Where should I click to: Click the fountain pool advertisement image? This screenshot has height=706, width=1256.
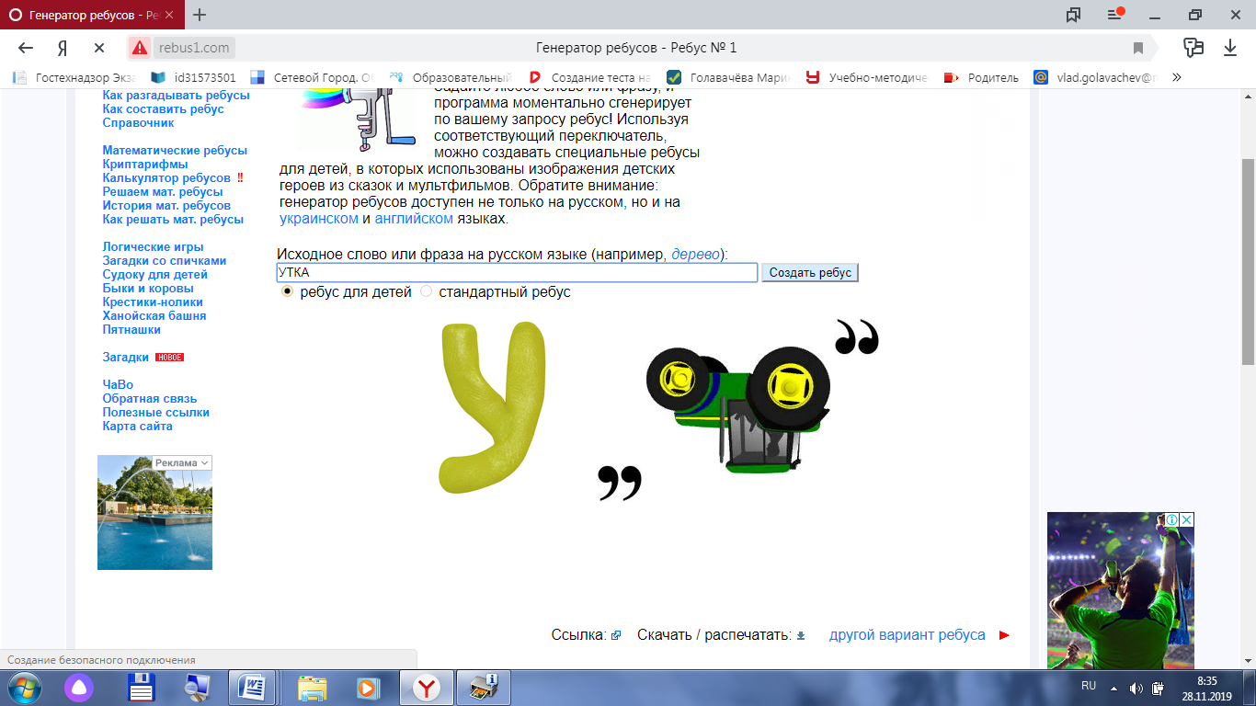[154, 512]
